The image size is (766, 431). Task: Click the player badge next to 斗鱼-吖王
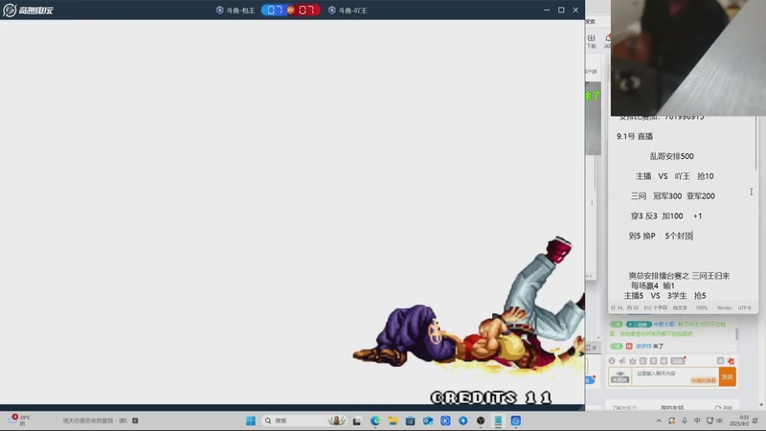[331, 10]
